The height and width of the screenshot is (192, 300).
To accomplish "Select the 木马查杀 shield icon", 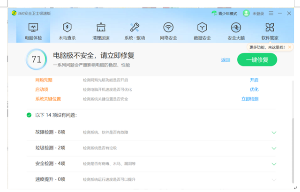I will point(67,27).
